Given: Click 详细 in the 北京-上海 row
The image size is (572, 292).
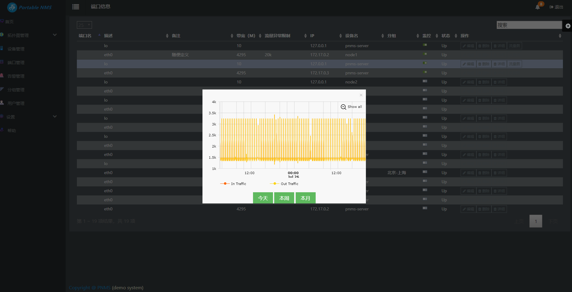Looking at the screenshot, I should [x=499, y=173].
